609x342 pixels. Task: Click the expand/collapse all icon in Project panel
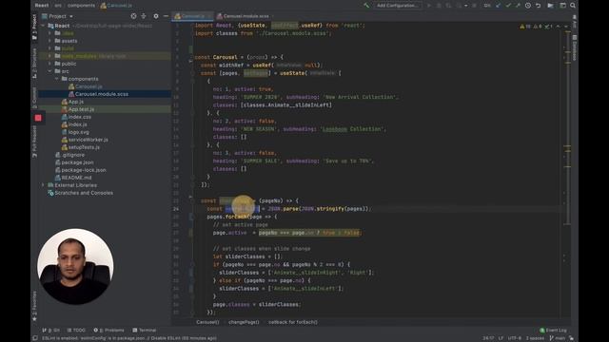coord(144,16)
